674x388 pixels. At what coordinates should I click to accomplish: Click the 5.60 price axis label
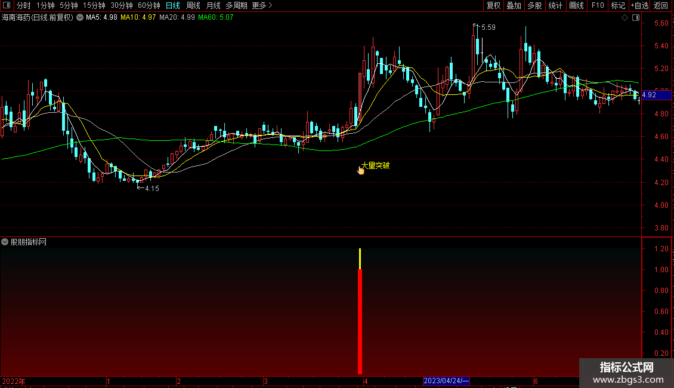click(x=661, y=23)
